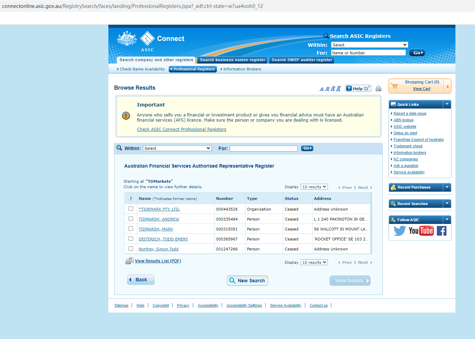Click the results search bar Go button
The height and width of the screenshot is (339, 475).
tap(307, 148)
